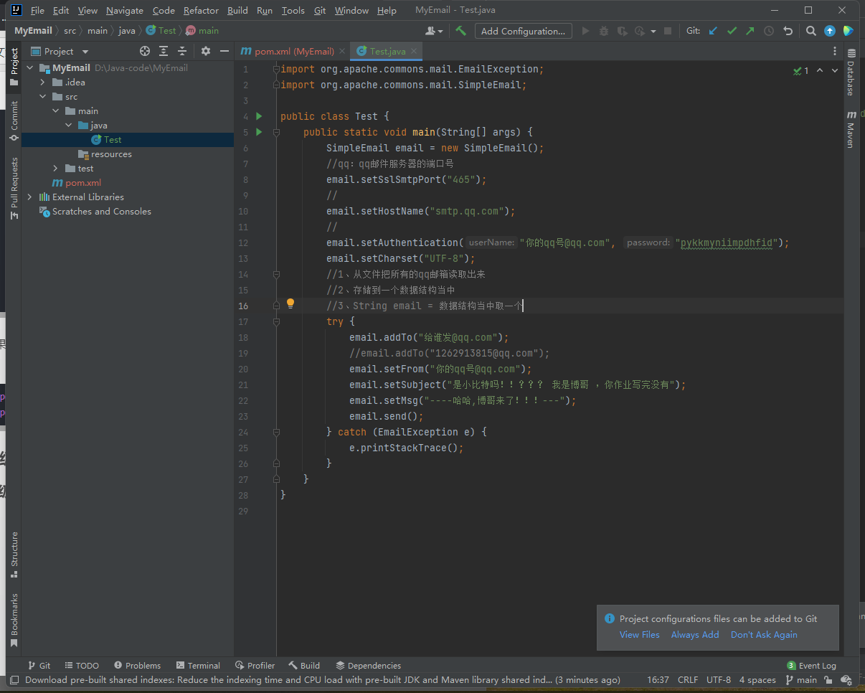
Task: Open the Project view dropdown
Action: tap(85, 52)
